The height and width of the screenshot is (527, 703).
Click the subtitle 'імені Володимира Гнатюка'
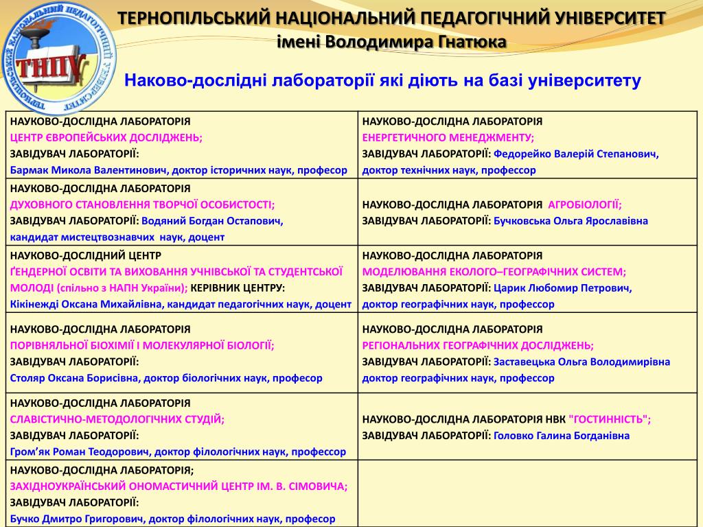[391, 42]
